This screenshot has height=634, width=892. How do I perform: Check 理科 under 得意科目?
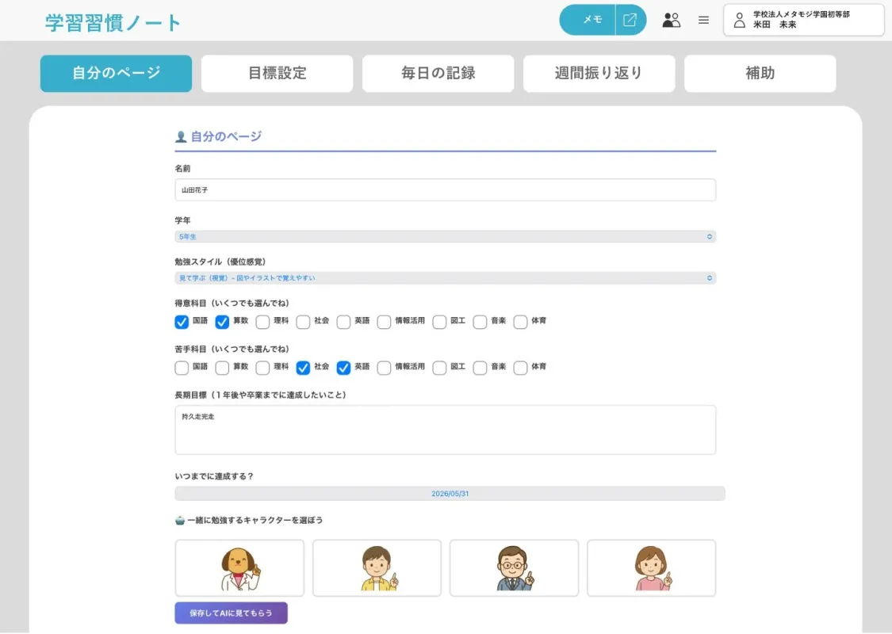tap(263, 322)
